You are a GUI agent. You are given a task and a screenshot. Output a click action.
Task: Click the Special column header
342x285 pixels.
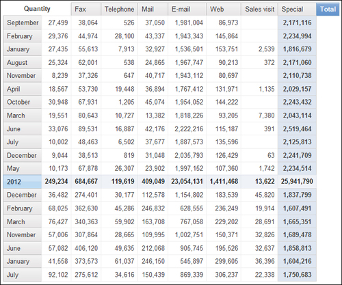[297, 10]
